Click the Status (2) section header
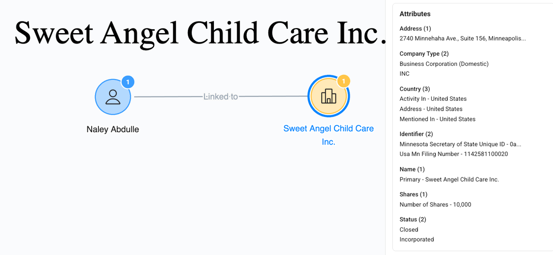Viewport: 553px width, 255px height. [x=413, y=219]
